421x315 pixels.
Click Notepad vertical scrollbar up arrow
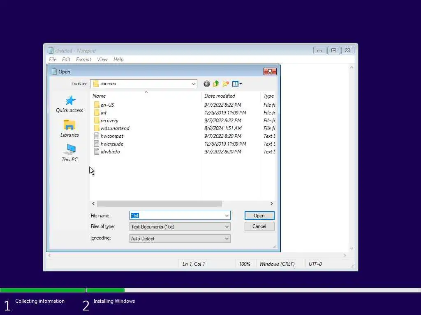352,68
